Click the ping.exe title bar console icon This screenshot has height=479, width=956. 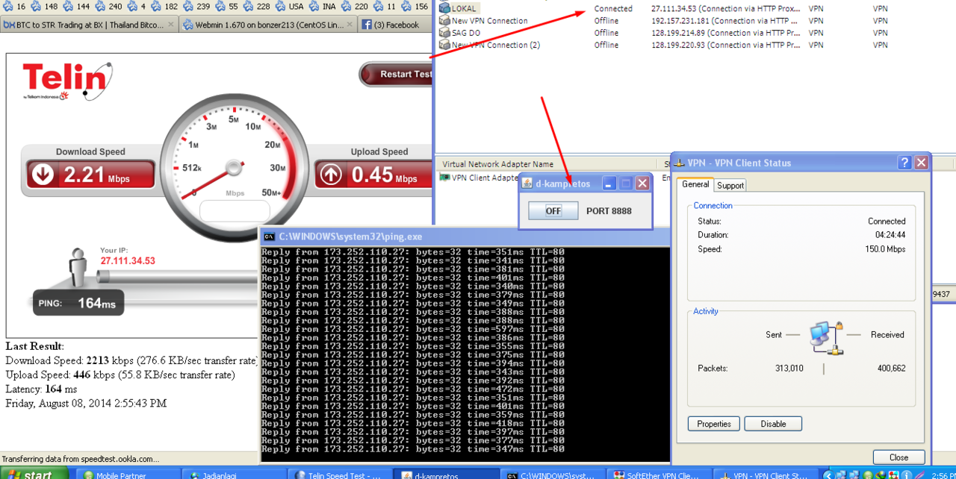coord(269,237)
